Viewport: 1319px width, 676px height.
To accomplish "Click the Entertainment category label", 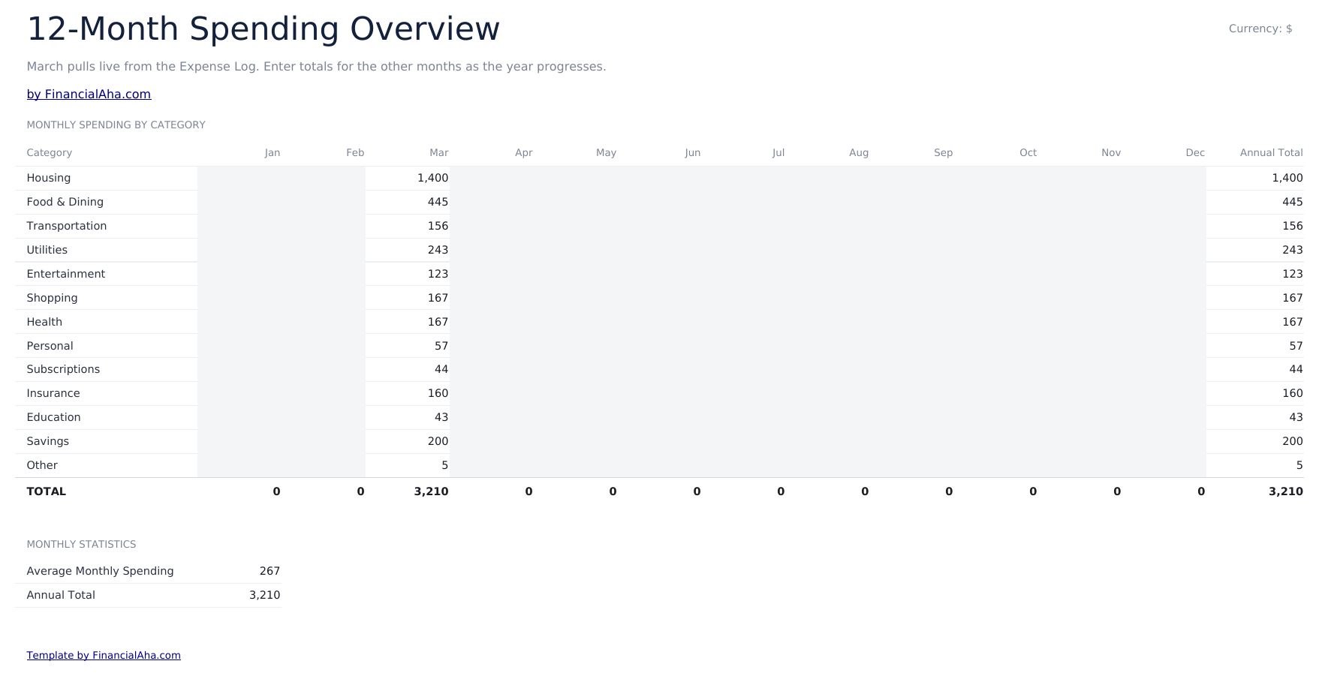I will tap(66, 274).
